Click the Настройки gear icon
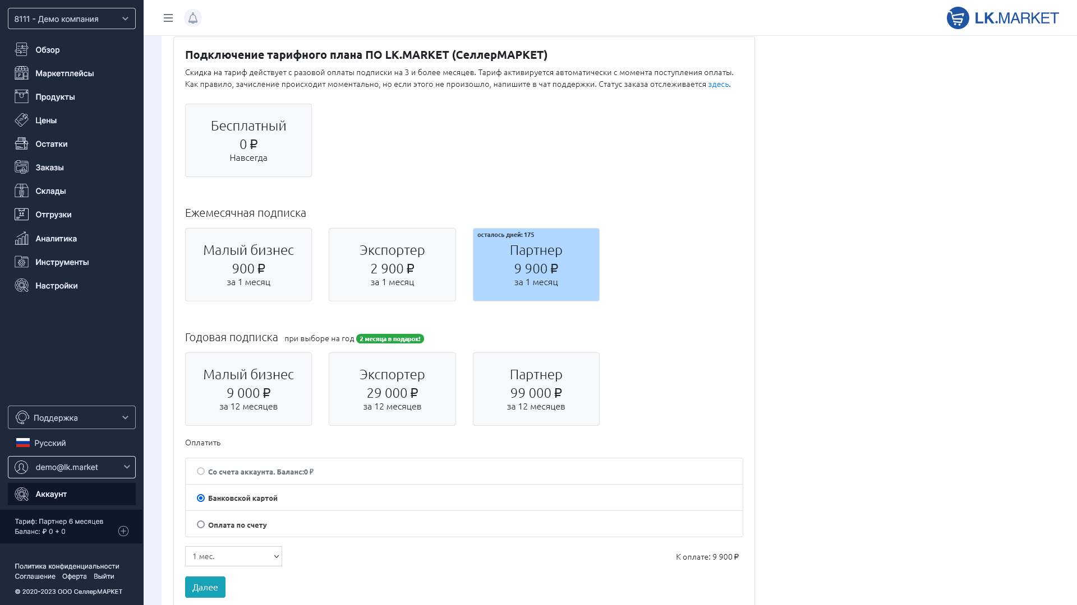This screenshot has width=1077, height=605. pyautogui.click(x=21, y=285)
